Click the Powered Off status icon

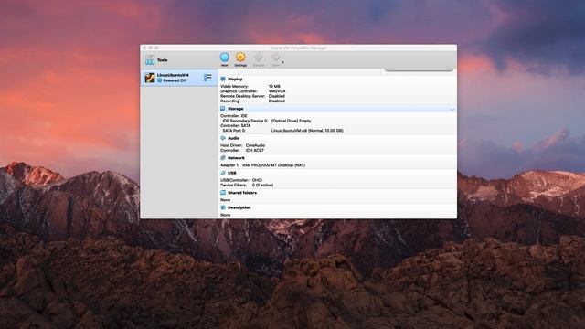[159, 80]
